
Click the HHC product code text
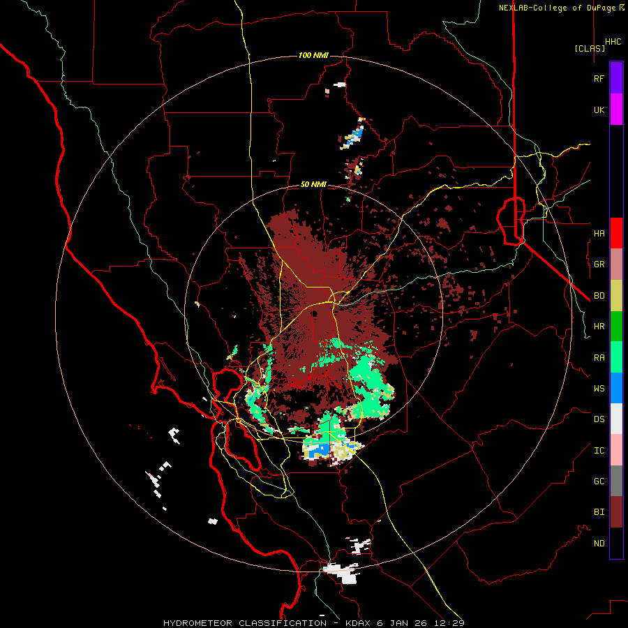613,42
